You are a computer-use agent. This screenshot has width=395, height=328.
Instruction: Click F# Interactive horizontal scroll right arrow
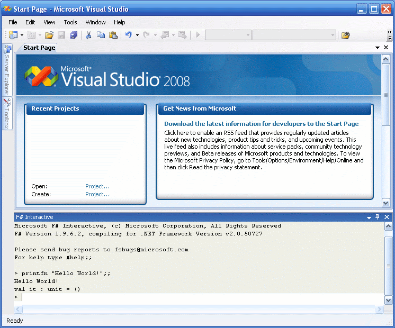coord(379,309)
